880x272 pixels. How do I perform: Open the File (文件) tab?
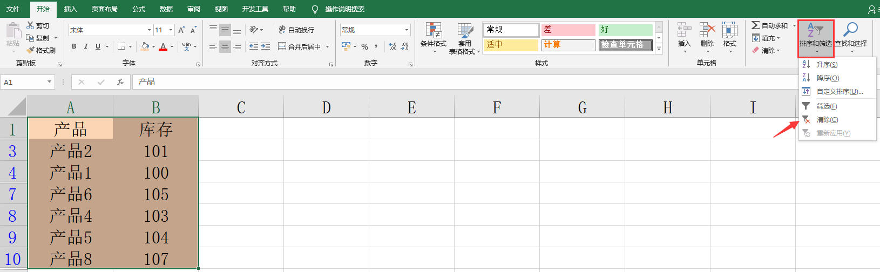(13, 9)
